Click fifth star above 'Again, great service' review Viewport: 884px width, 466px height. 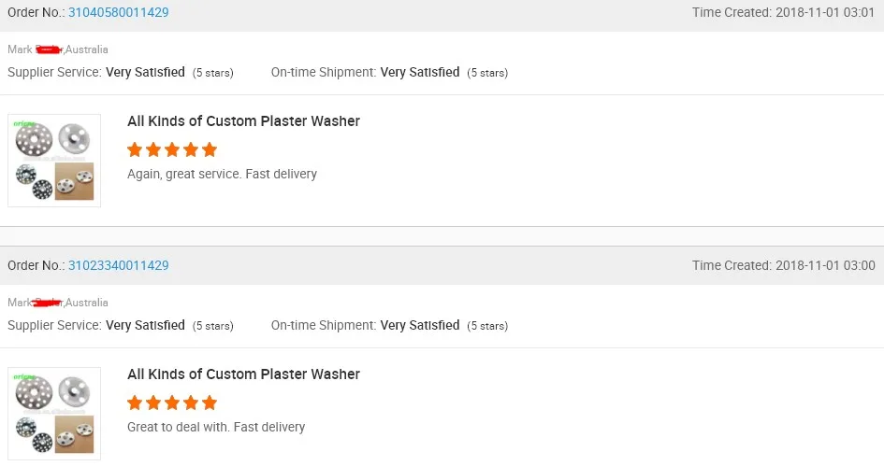(x=210, y=149)
